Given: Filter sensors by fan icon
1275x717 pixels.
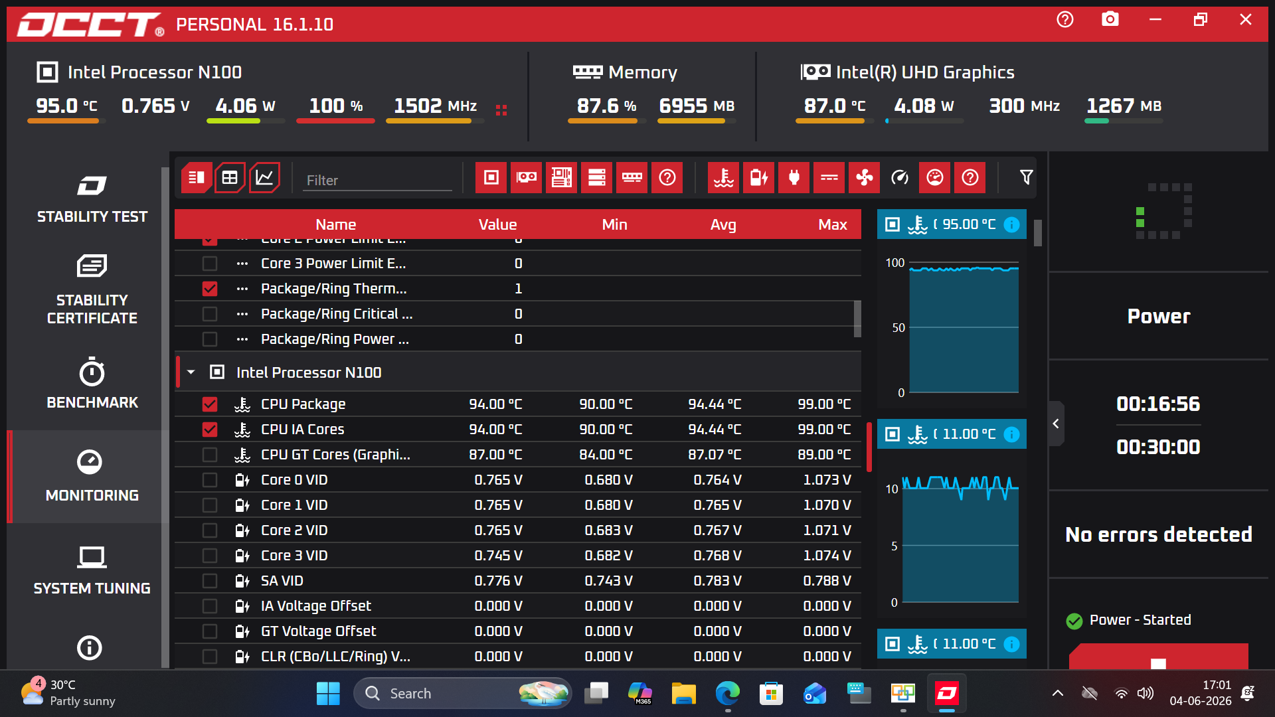Looking at the screenshot, I should coord(864,177).
